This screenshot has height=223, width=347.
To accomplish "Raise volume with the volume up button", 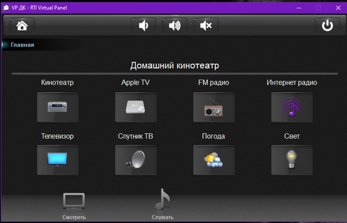I will pyautogui.click(x=175, y=26).
